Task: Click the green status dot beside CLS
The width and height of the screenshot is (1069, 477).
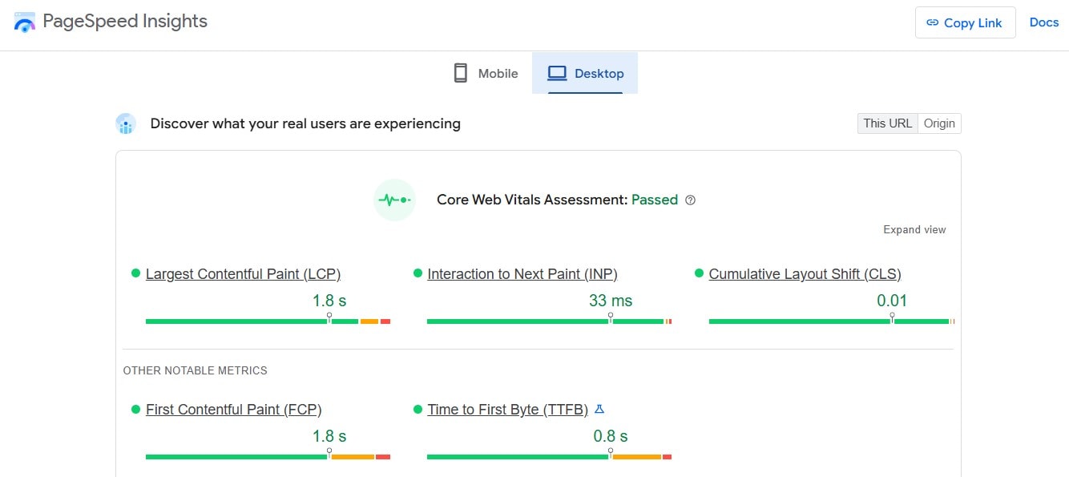Action: tap(699, 273)
